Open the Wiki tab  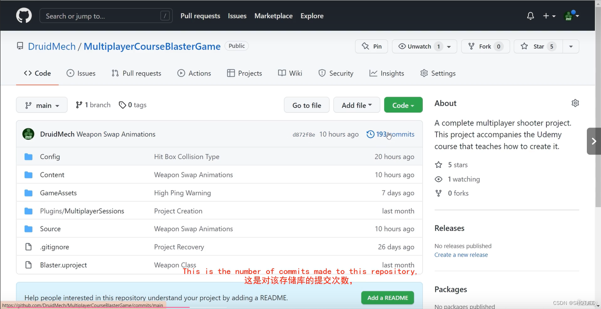290,73
